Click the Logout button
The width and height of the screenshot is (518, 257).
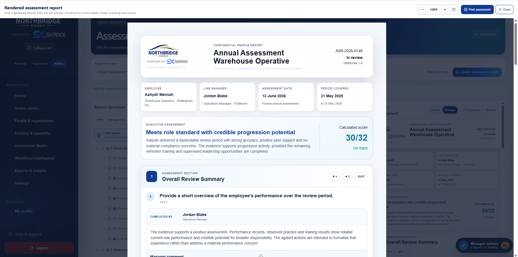point(39,248)
